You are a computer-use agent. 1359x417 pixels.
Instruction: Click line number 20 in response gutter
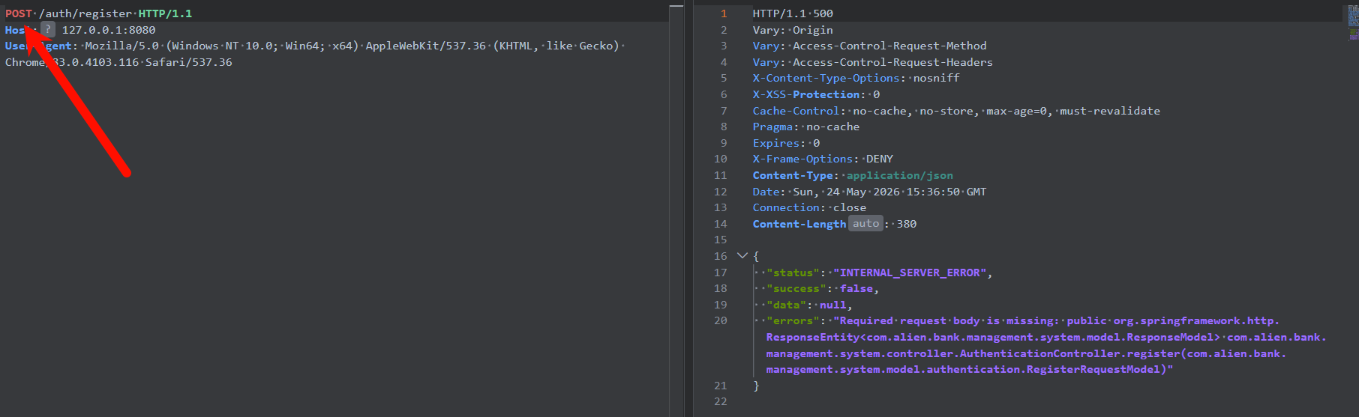(x=721, y=320)
